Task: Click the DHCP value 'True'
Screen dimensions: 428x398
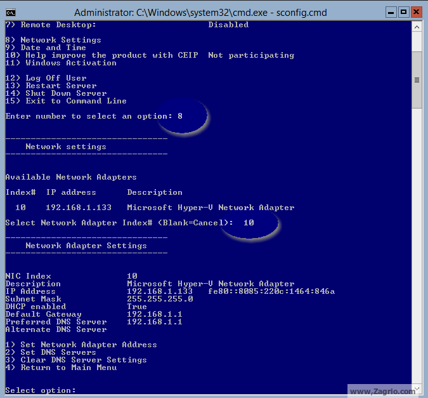Action: (x=137, y=307)
